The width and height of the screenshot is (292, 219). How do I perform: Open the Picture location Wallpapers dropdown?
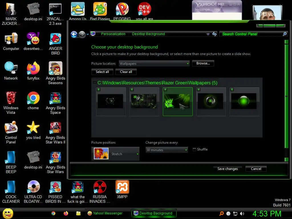pos(154,64)
